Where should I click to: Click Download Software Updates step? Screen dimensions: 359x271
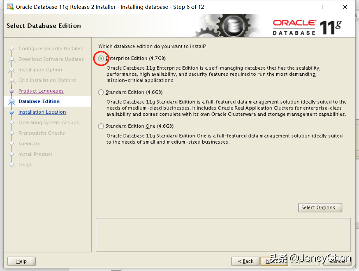point(51,59)
